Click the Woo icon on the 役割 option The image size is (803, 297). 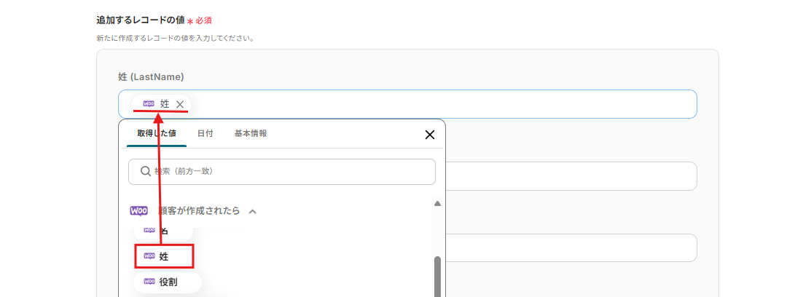tap(149, 282)
